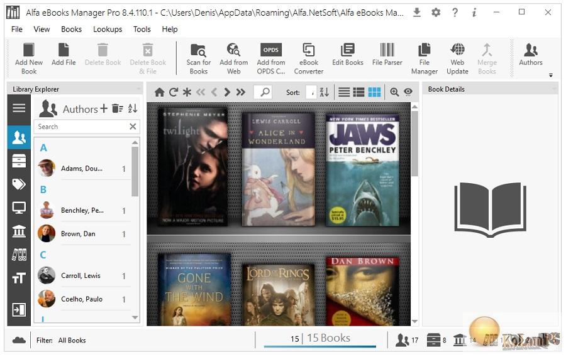The width and height of the screenshot is (566, 355).
Task: Click the asterisk show-all icon
Action: [187, 92]
